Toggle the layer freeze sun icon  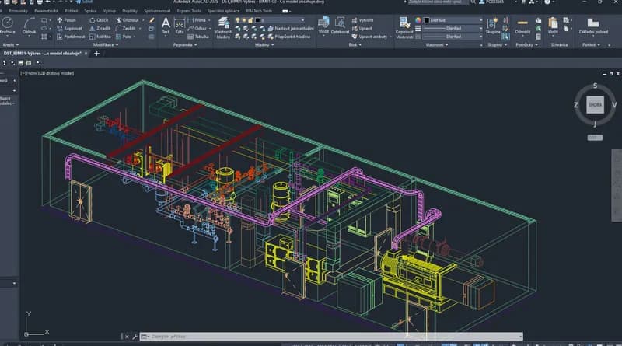coord(244,20)
